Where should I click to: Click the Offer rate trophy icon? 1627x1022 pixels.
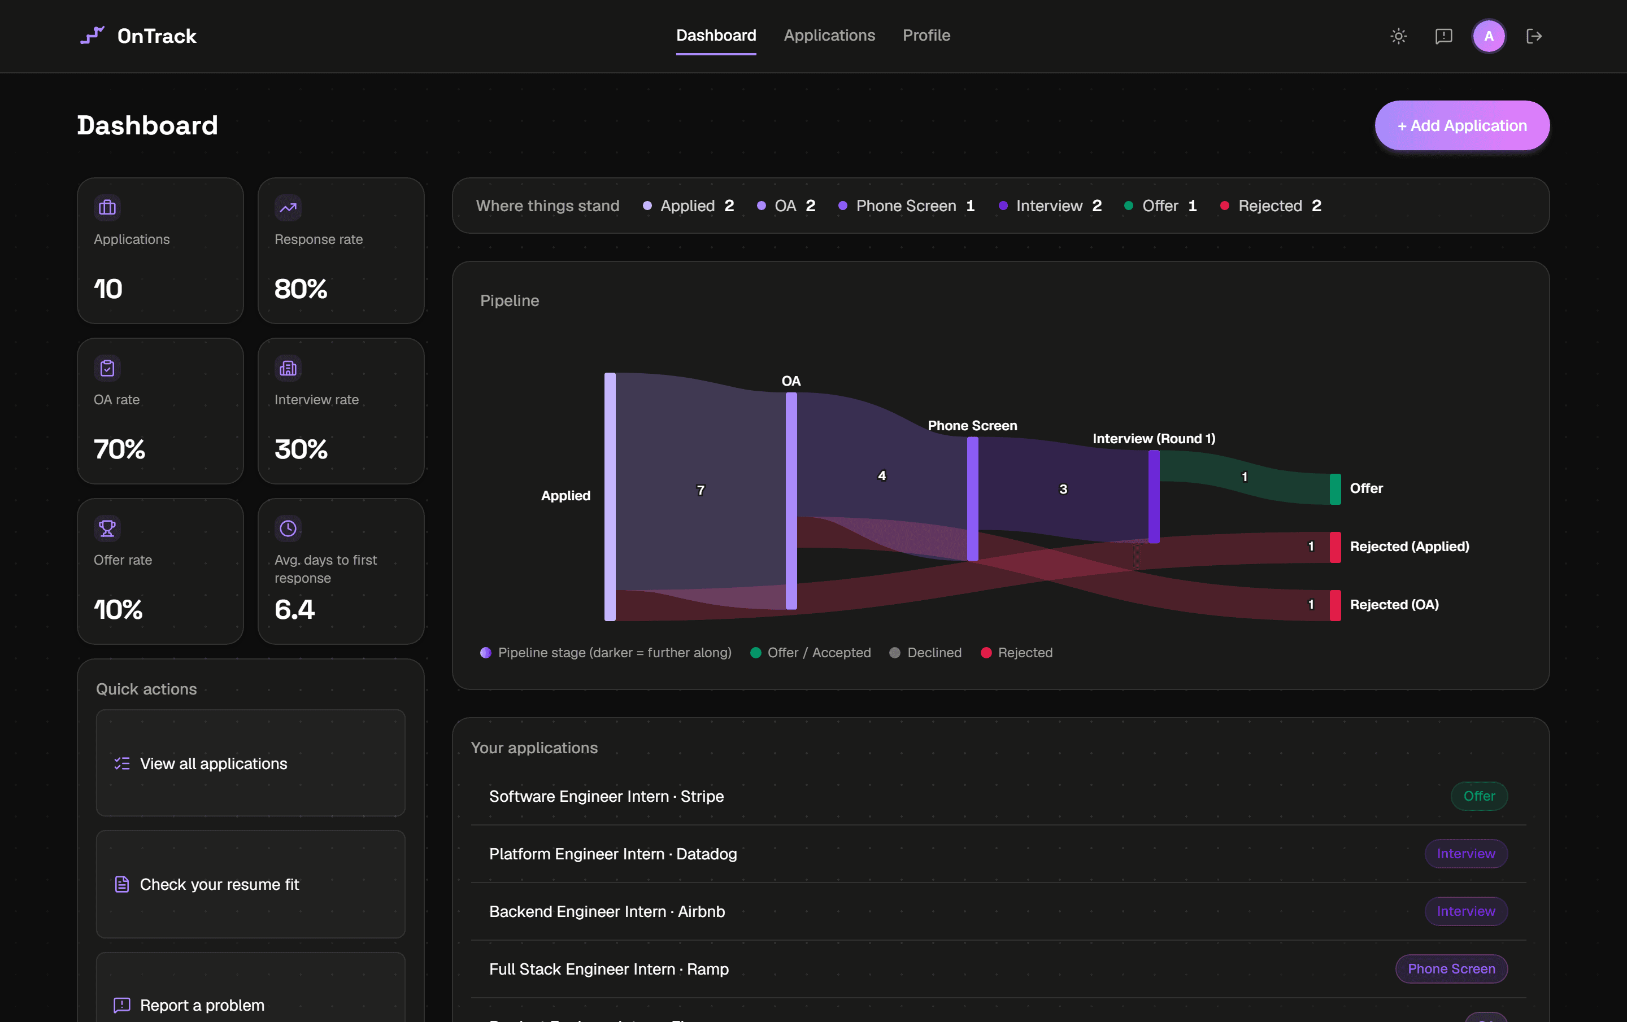tap(107, 529)
